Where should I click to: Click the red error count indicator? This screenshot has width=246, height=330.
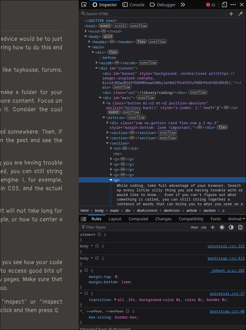[211, 5]
